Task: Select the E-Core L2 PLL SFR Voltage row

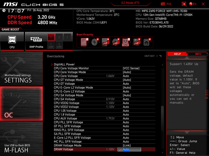Action: click(104, 138)
